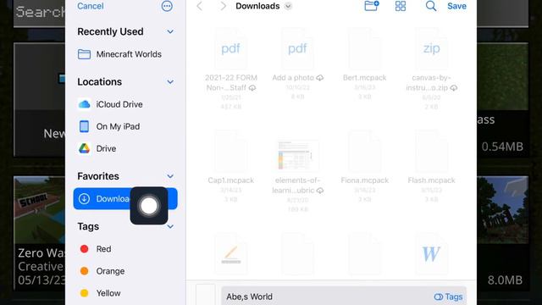Open the 8.0MB world tile in Minecraft

[502, 234]
